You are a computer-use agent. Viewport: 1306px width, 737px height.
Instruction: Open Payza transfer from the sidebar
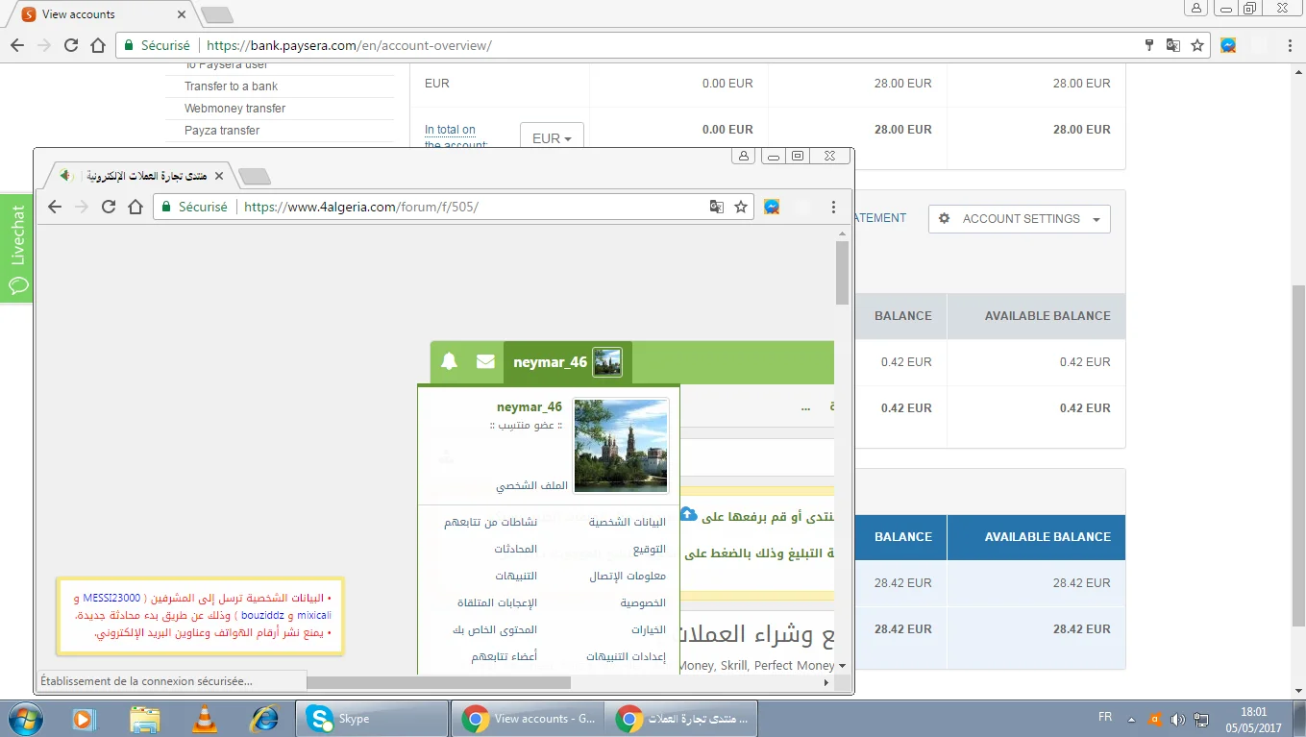(x=222, y=131)
